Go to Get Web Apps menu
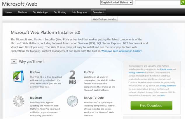This screenshot has width=185, height=119. point(40,12)
